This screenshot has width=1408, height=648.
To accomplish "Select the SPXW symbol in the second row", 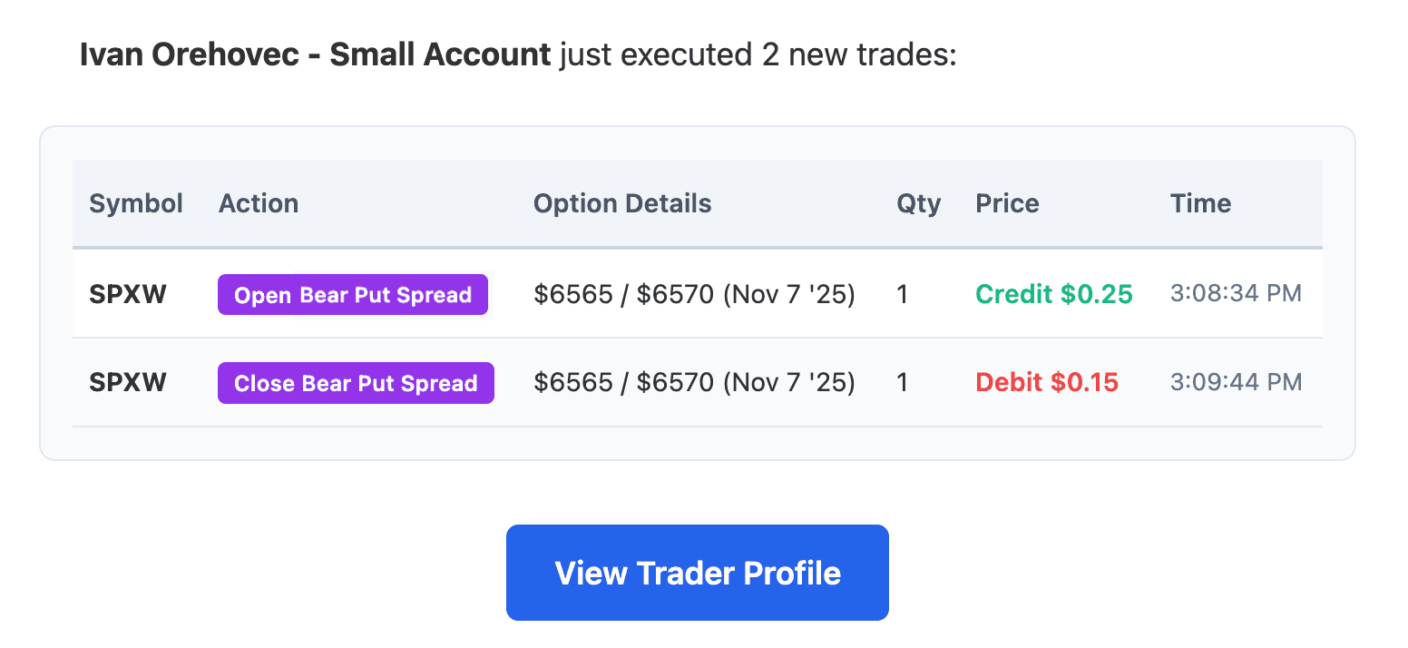I will click(127, 382).
